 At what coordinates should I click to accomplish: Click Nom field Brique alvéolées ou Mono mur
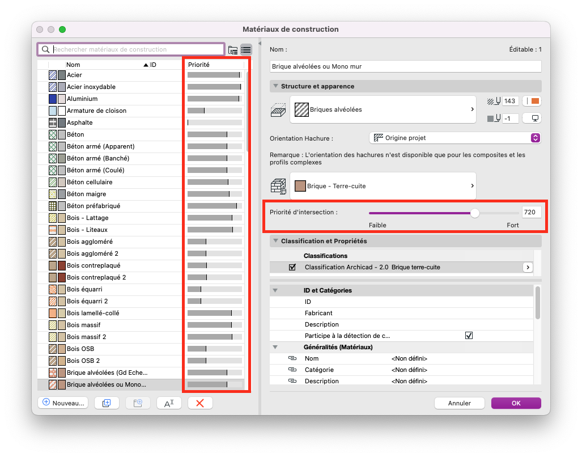[405, 66]
